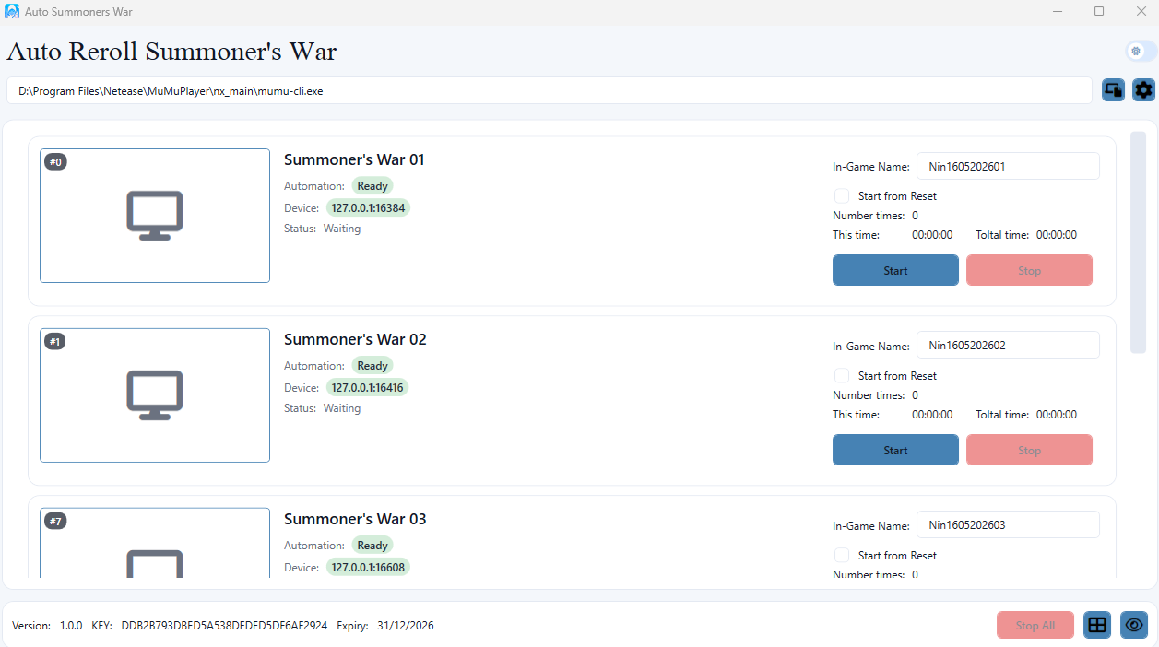This screenshot has width=1159, height=647.
Task: Start automation for Summoner's War 01
Action: [x=895, y=271]
